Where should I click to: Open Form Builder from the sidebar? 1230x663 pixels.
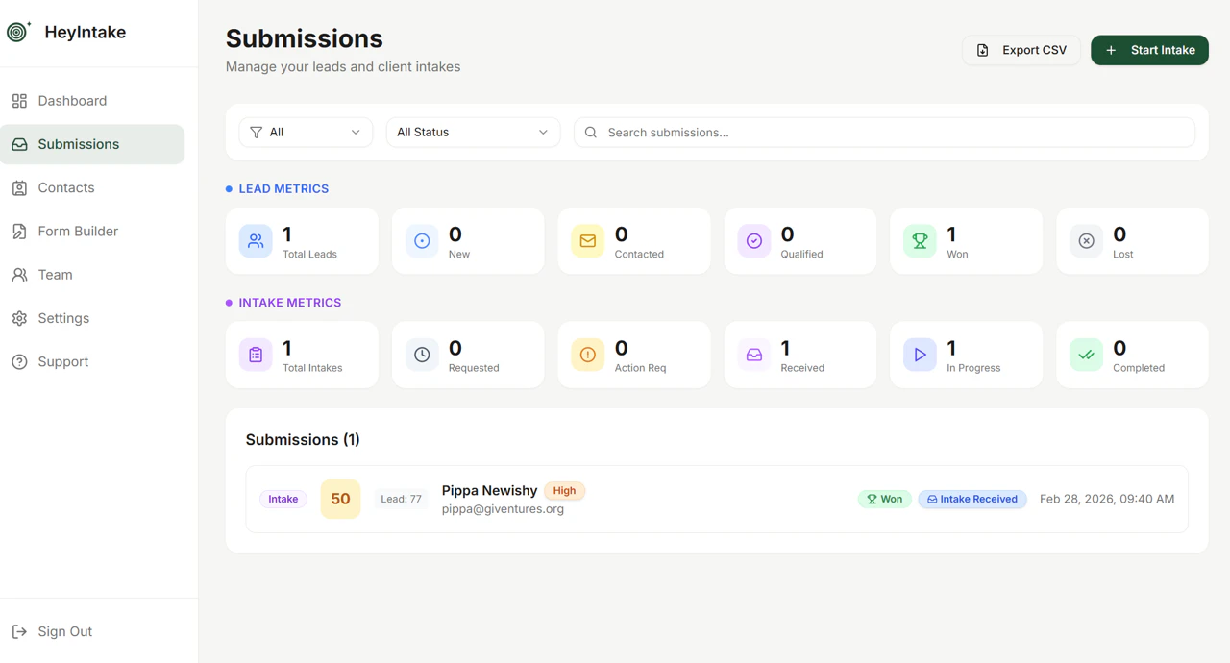[x=92, y=232]
